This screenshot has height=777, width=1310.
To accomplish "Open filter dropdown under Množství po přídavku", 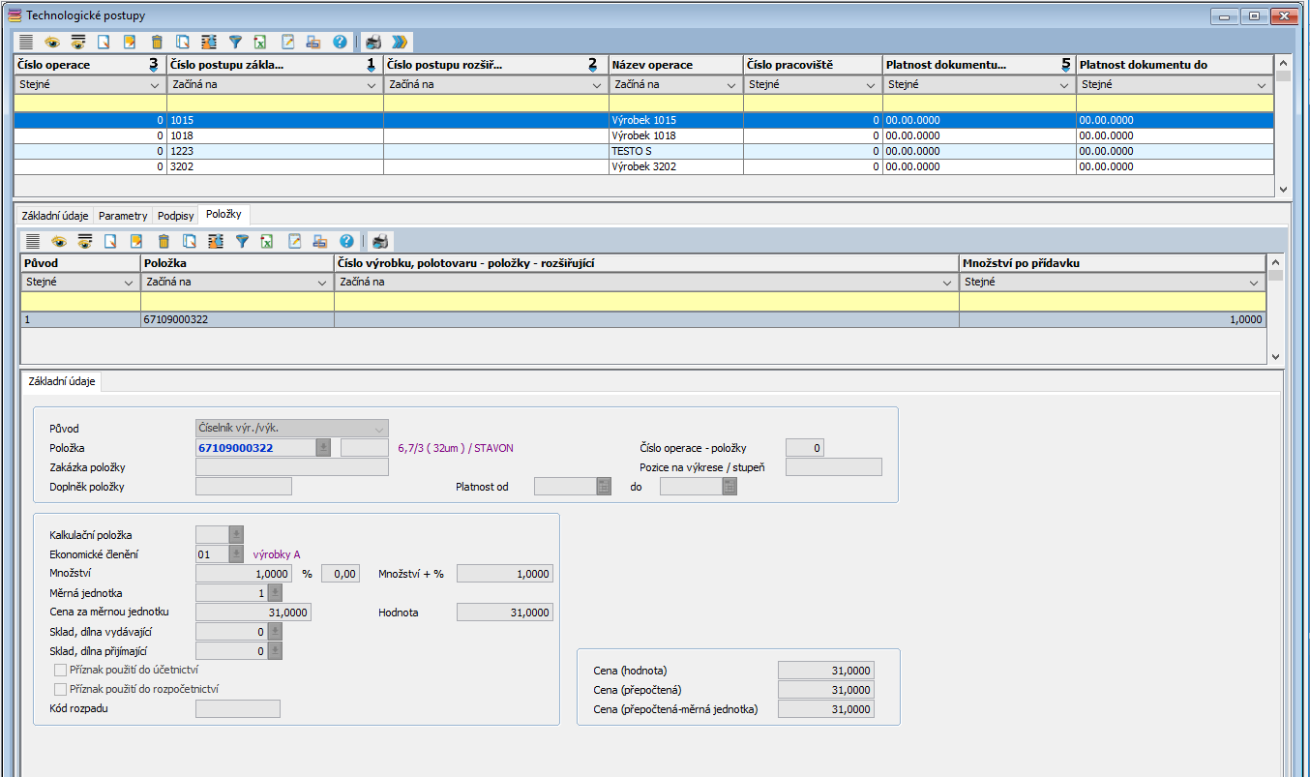I will (1254, 283).
